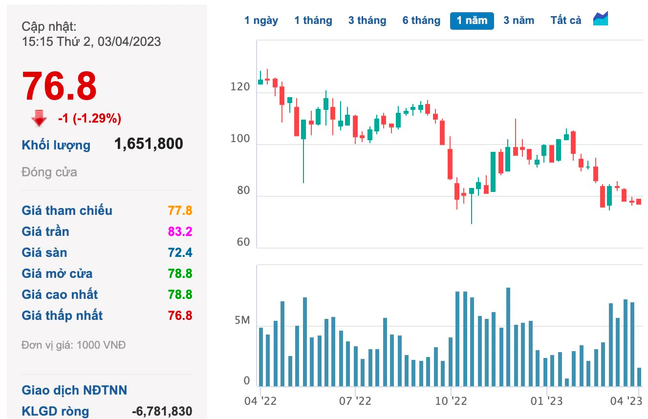Click the 'Giá mở cửa' label
Viewport: 648px width, 419px height.
[x=57, y=273]
